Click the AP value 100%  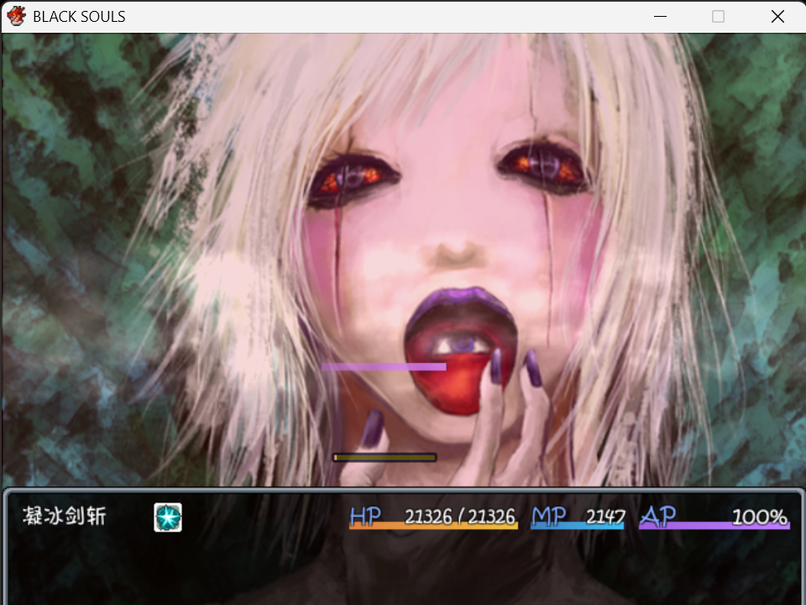[x=759, y=517]
